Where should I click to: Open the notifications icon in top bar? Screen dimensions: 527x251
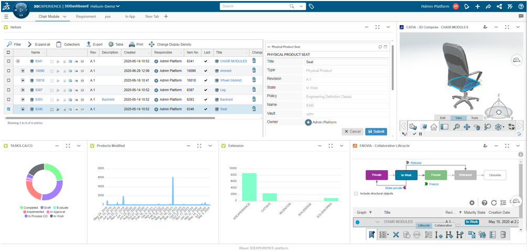(466, 6)
